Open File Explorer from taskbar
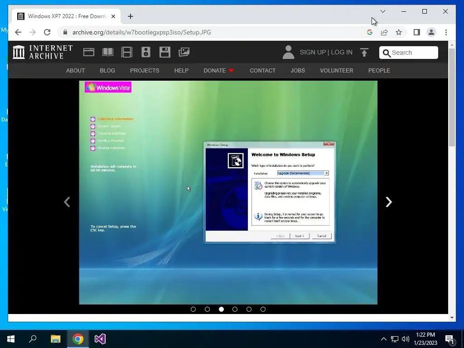Image resolution: width=464 pixels, height=348 pixels. tap(55, 339)
